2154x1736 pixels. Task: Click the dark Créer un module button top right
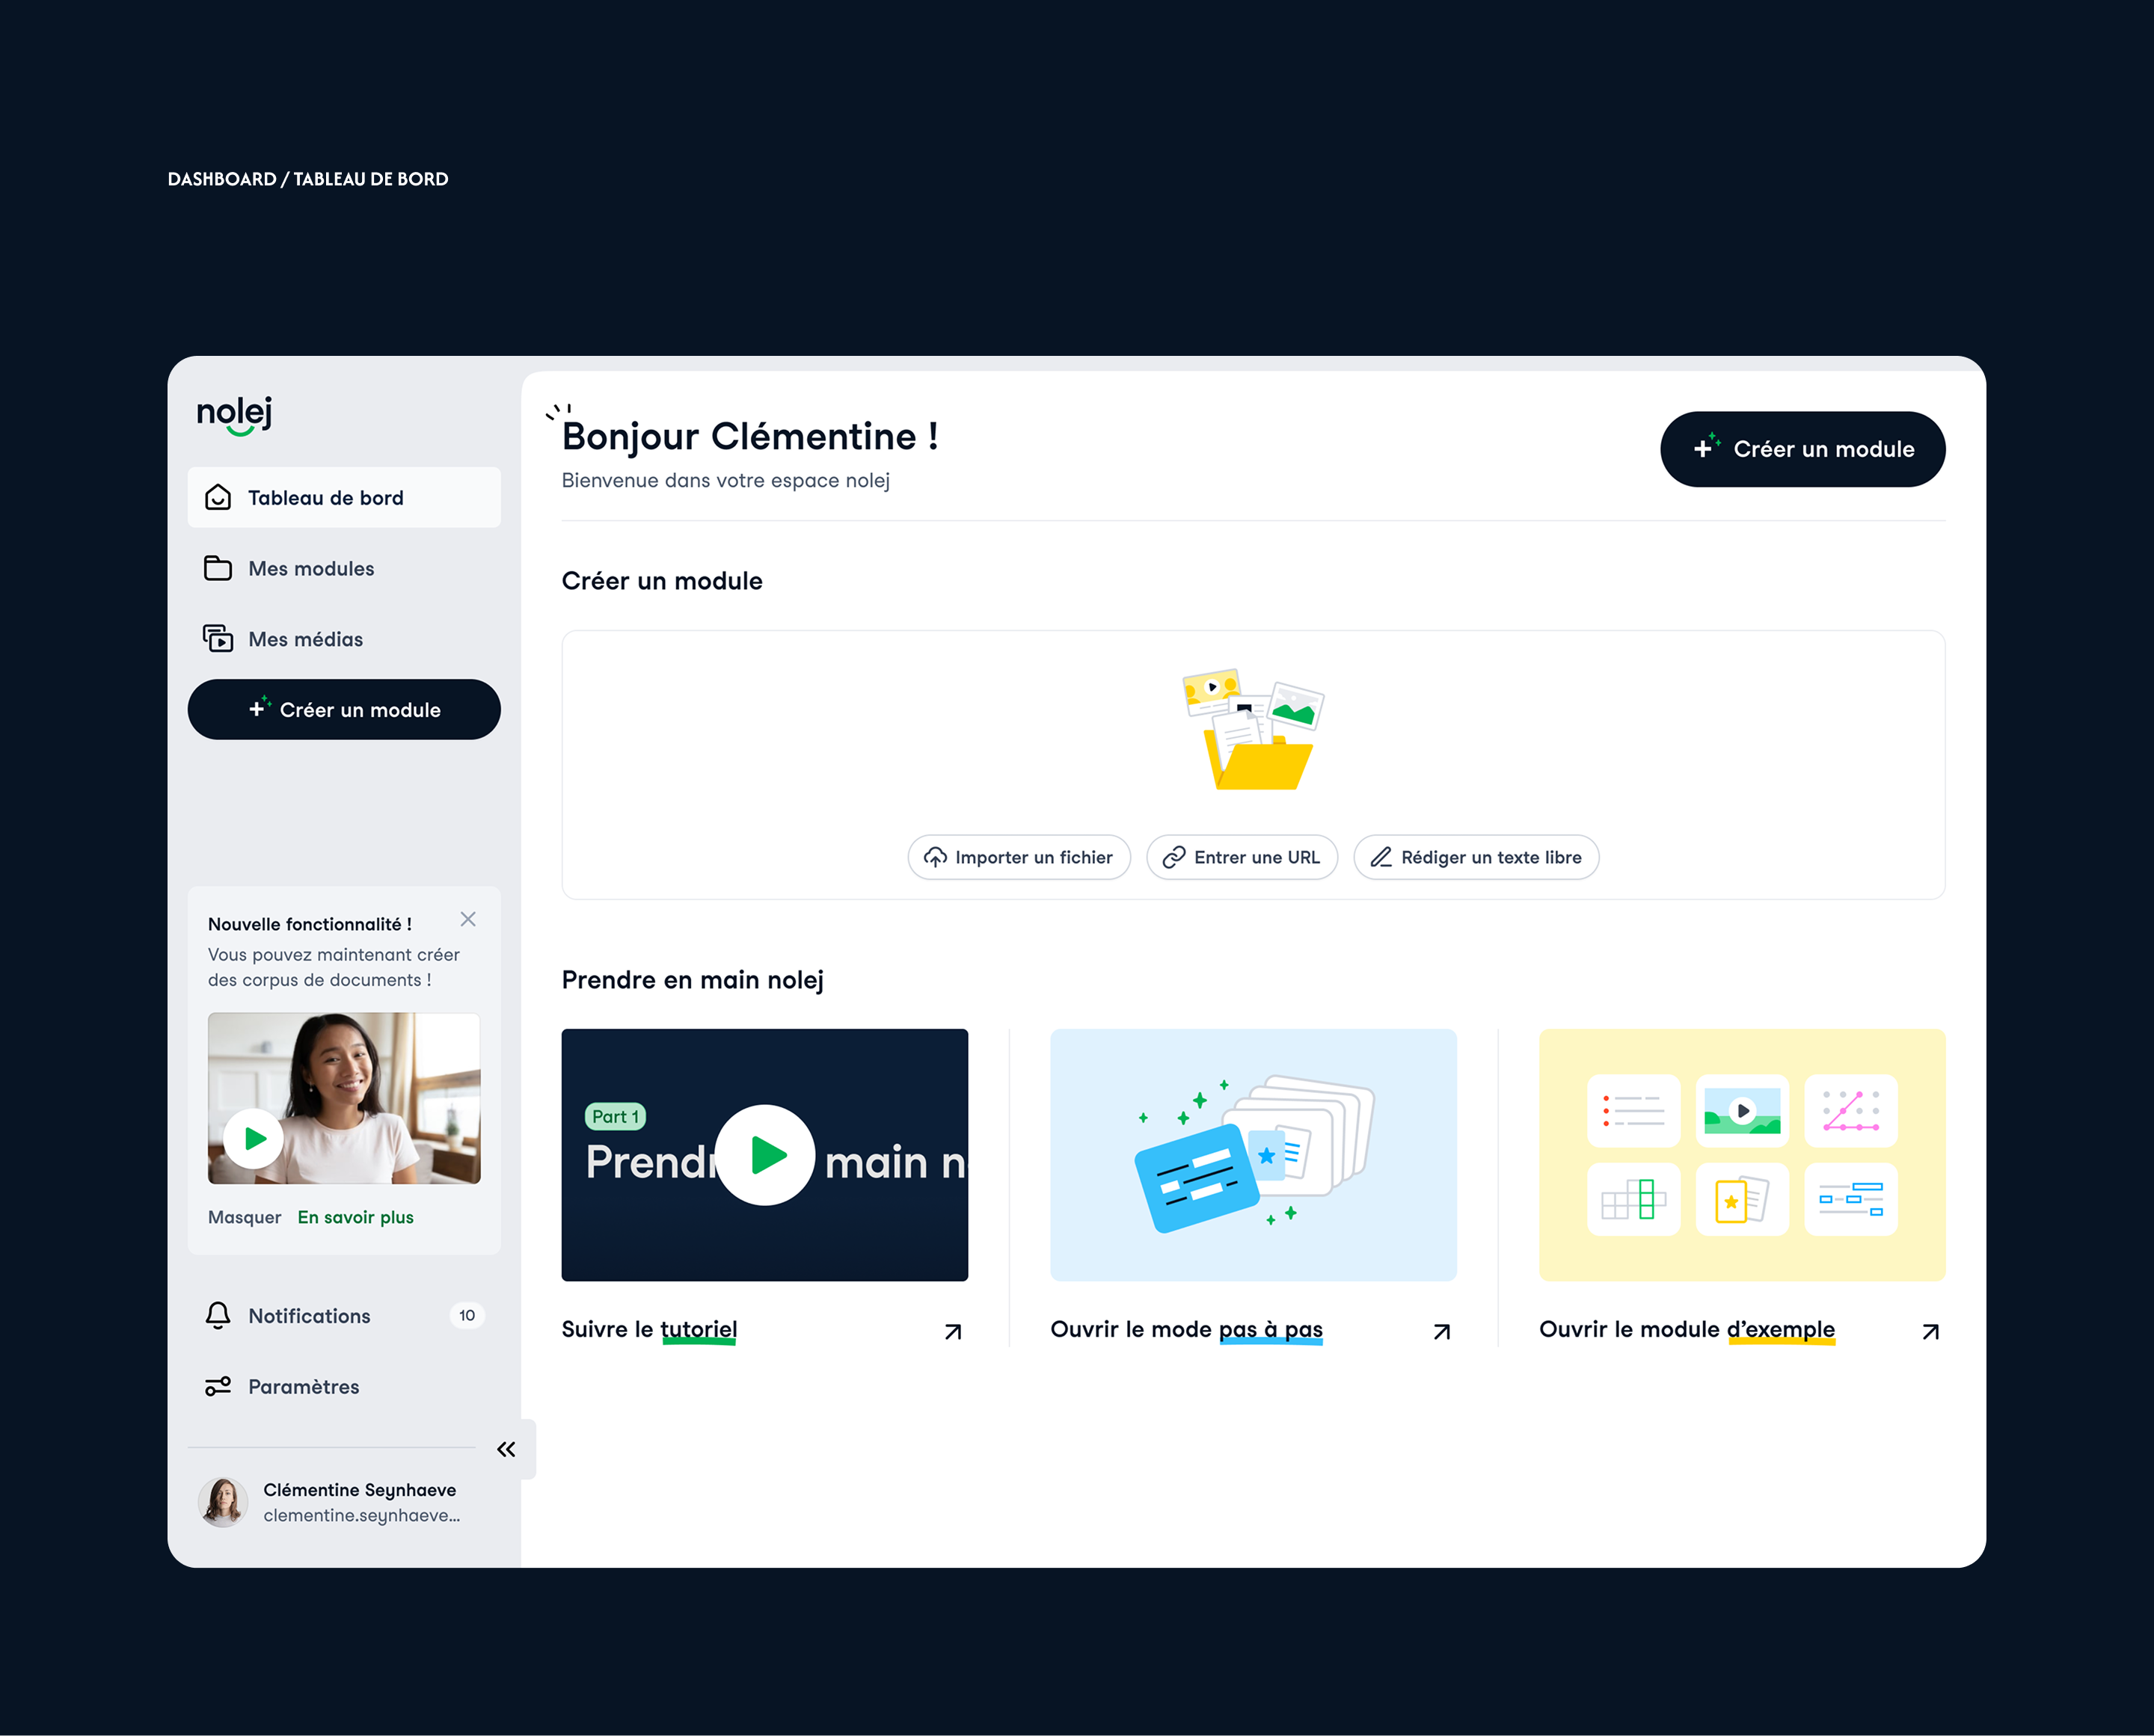pos(1802,449)
